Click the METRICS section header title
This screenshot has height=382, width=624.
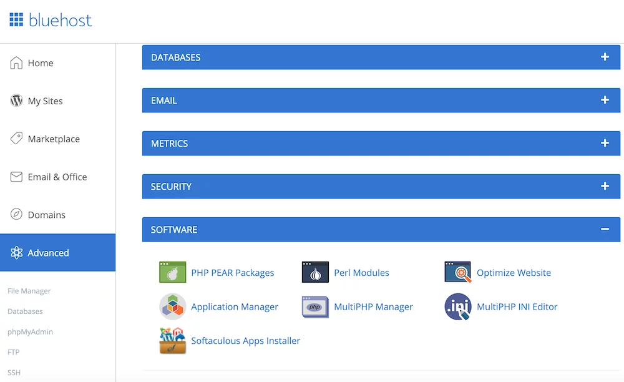click(169, 144)
